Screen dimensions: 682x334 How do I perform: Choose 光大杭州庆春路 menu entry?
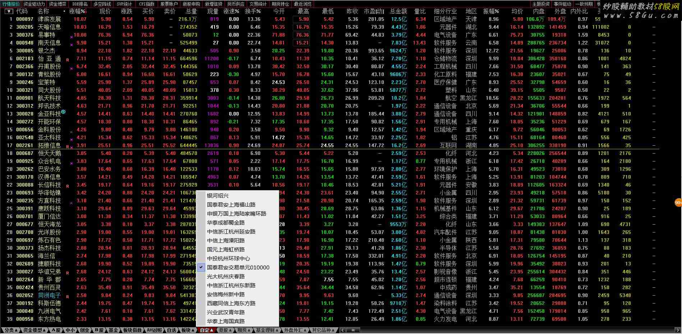[x=238, y=276]
